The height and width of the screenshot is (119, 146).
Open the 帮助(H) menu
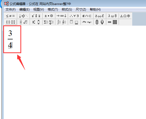(95, 10)
